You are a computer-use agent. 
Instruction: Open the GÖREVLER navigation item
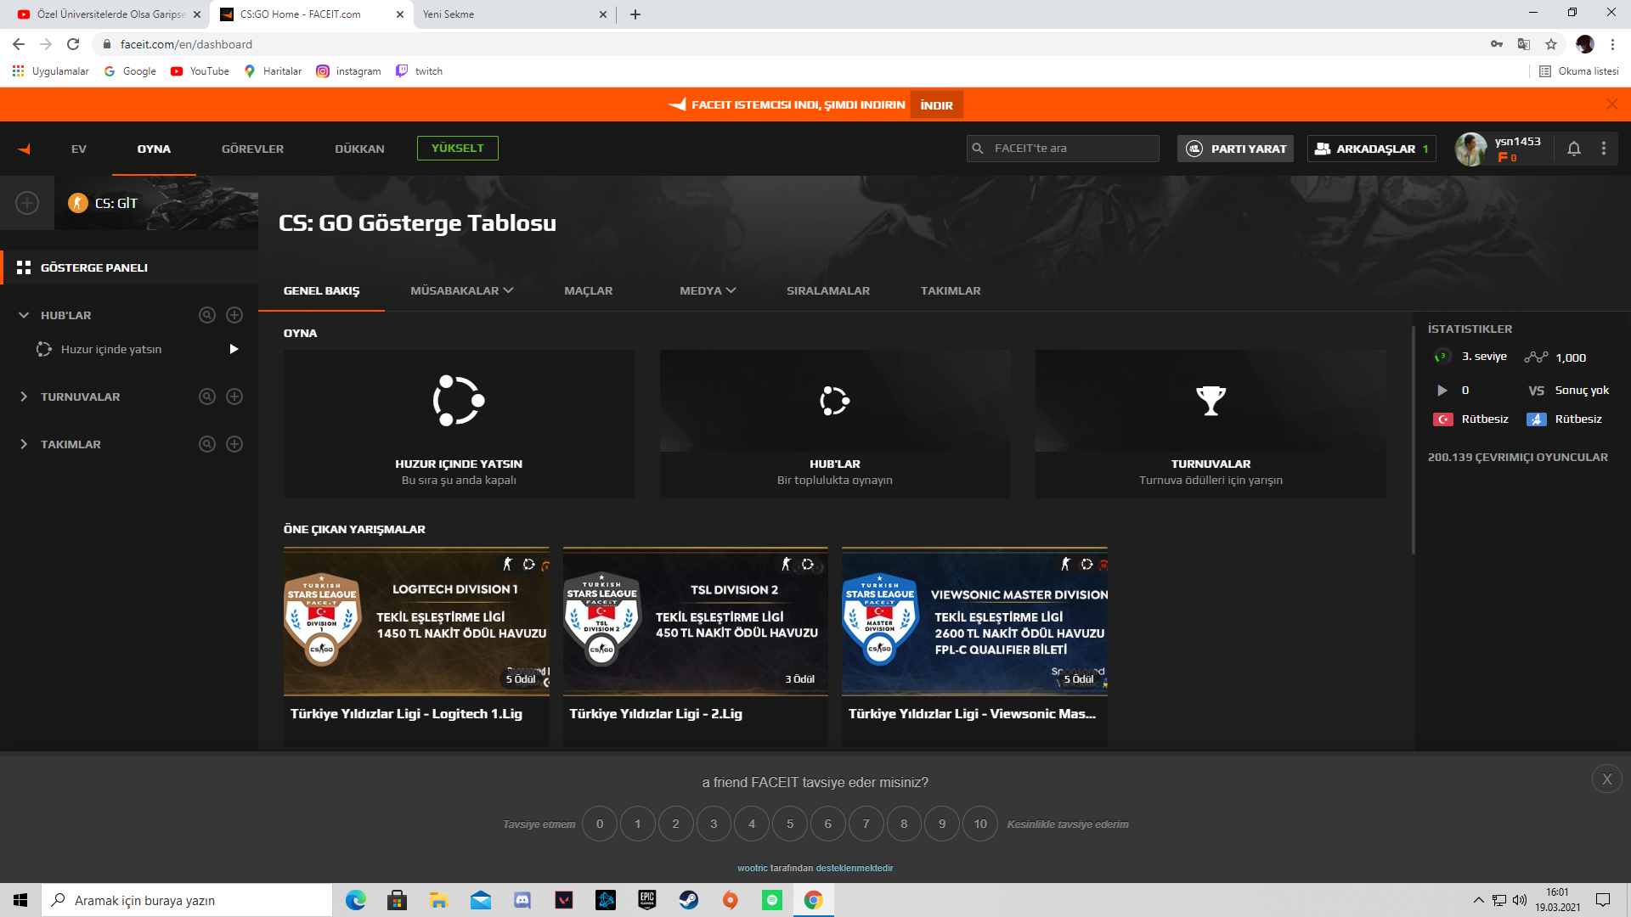(252, 149)
